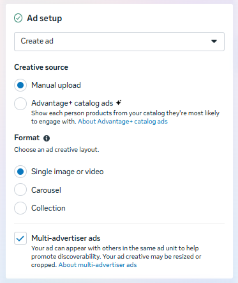Click the 'Show each person products' description text
Image resolution: width=238 pixels, height=283 pixels.
coord(125,117)
